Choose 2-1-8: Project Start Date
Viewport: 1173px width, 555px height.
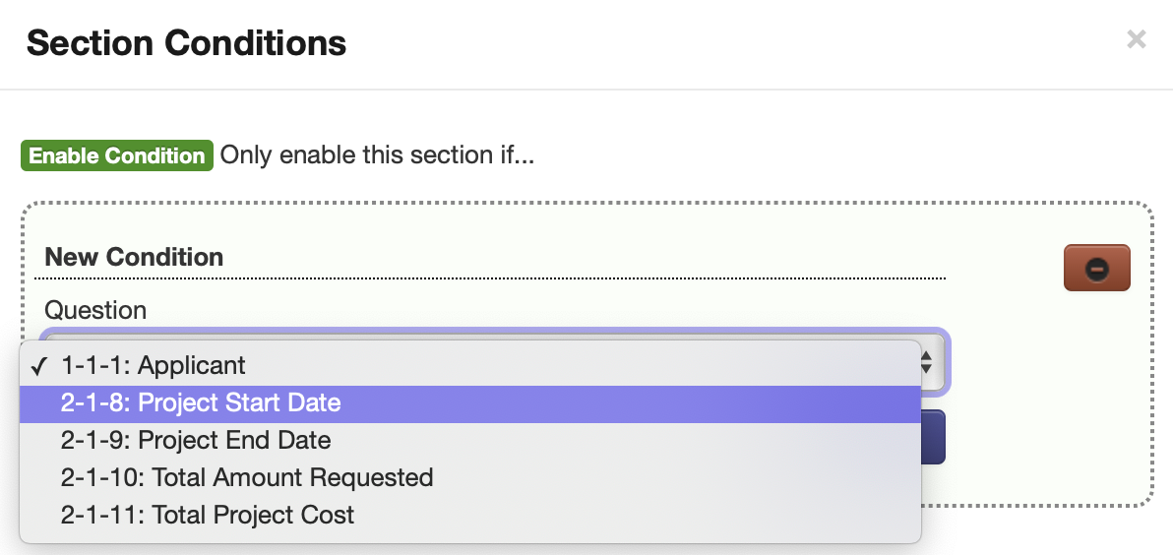click(201, 402)
